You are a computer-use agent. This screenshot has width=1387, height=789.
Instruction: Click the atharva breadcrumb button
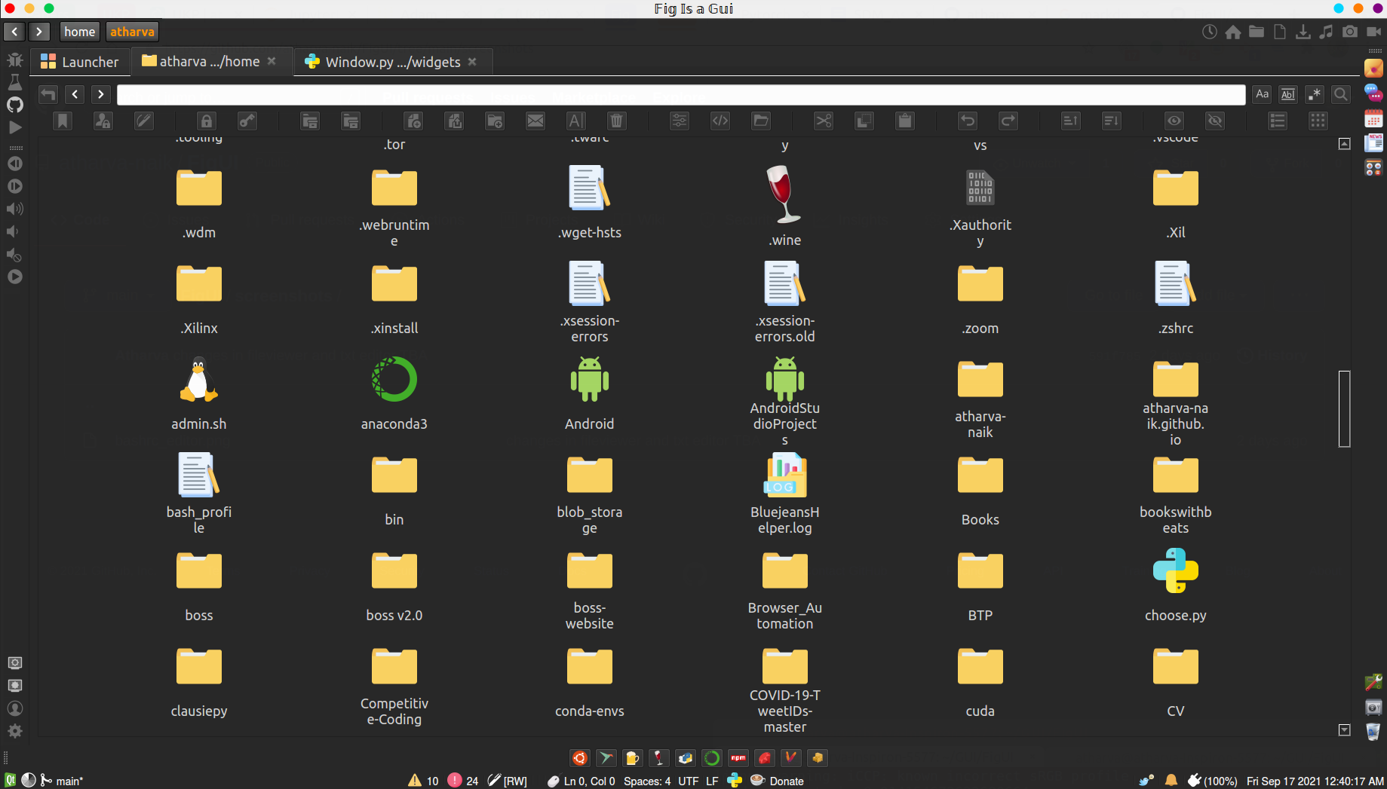(132, 32)
